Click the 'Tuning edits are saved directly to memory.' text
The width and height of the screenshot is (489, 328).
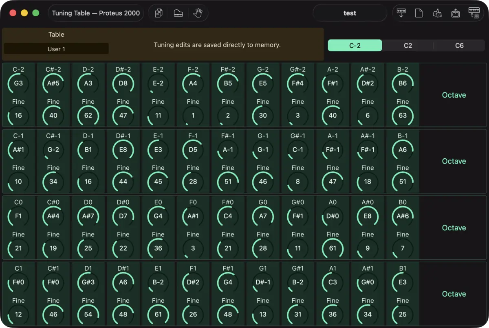point(217,45)
